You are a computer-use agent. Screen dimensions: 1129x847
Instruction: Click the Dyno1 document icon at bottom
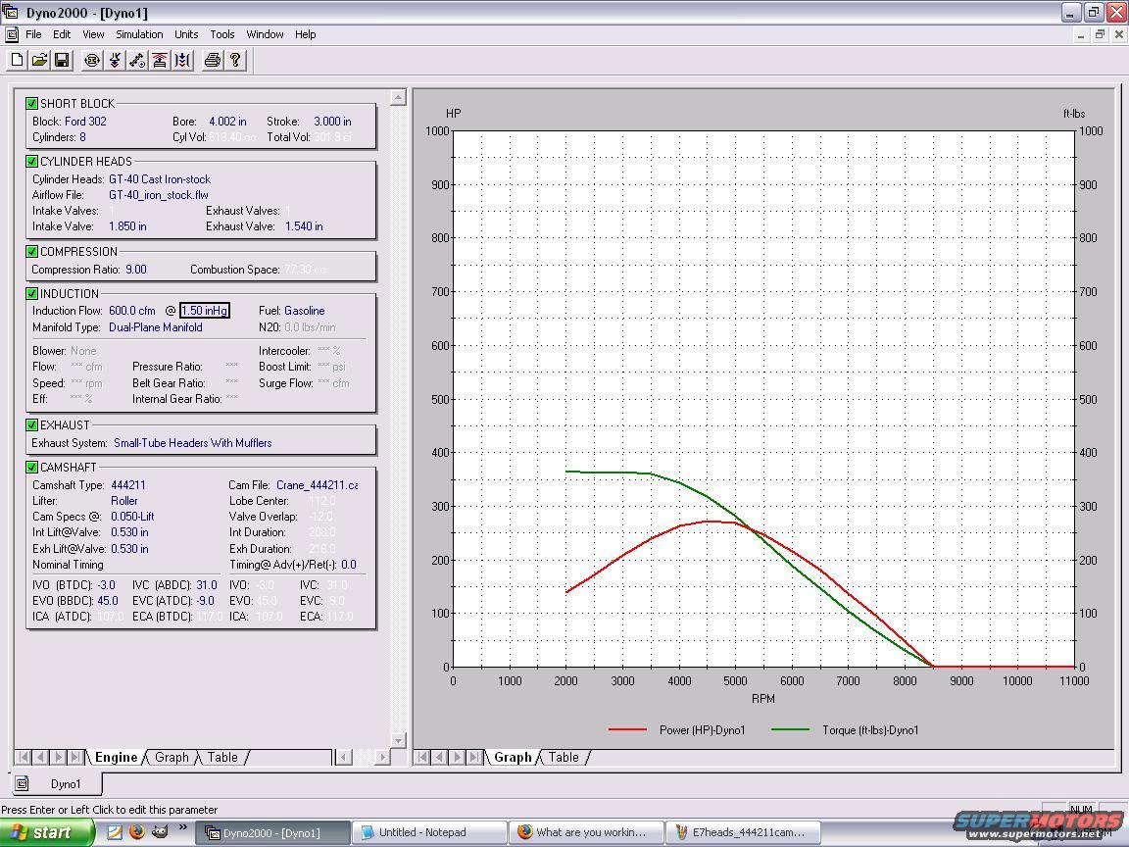point(23,783)
